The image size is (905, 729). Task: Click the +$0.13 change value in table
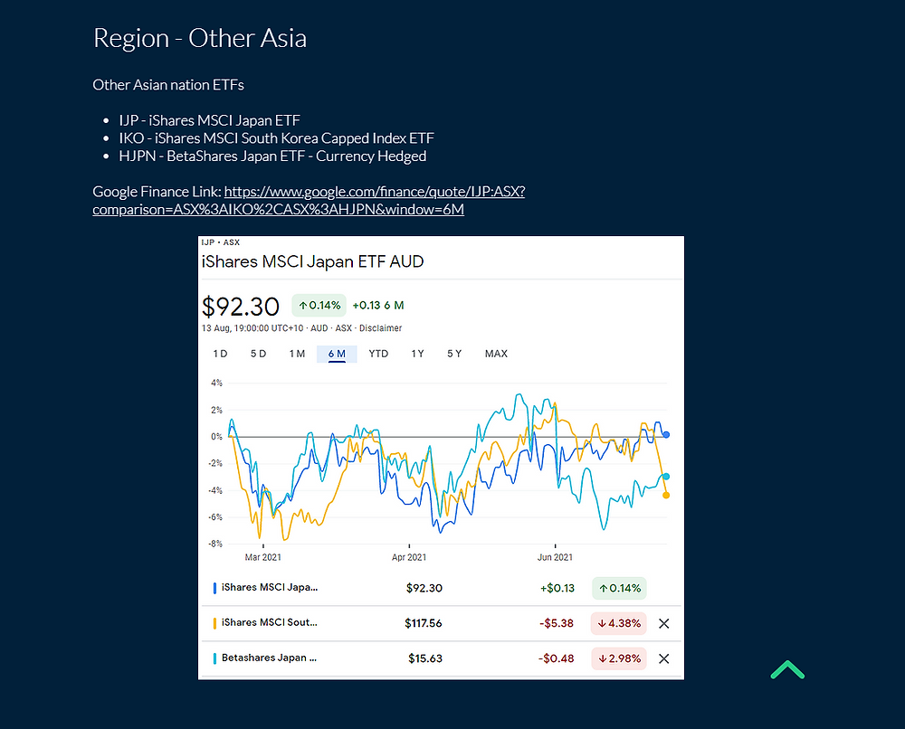point(557,588)
